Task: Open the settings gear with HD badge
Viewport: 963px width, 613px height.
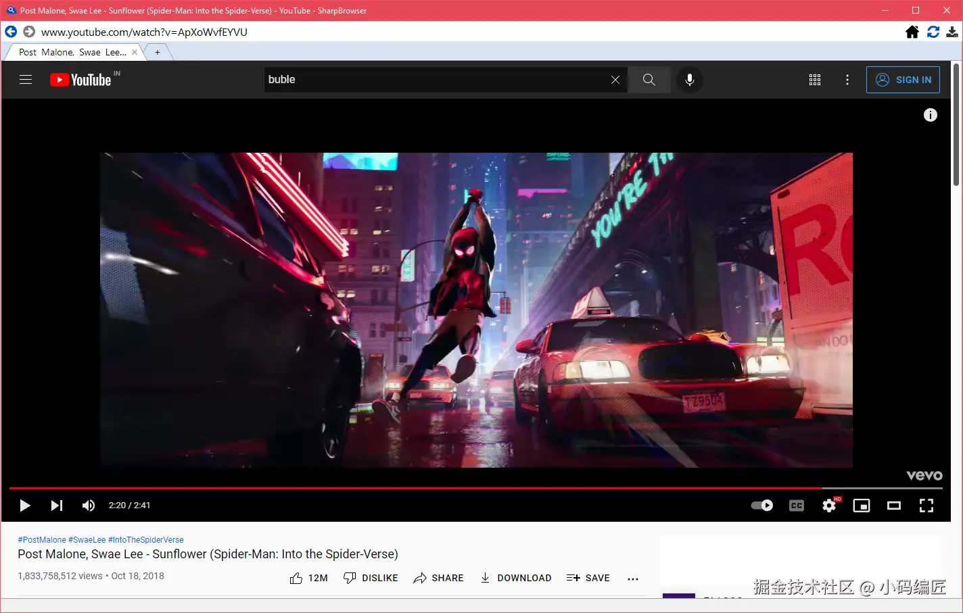Action: click(829, 505)
